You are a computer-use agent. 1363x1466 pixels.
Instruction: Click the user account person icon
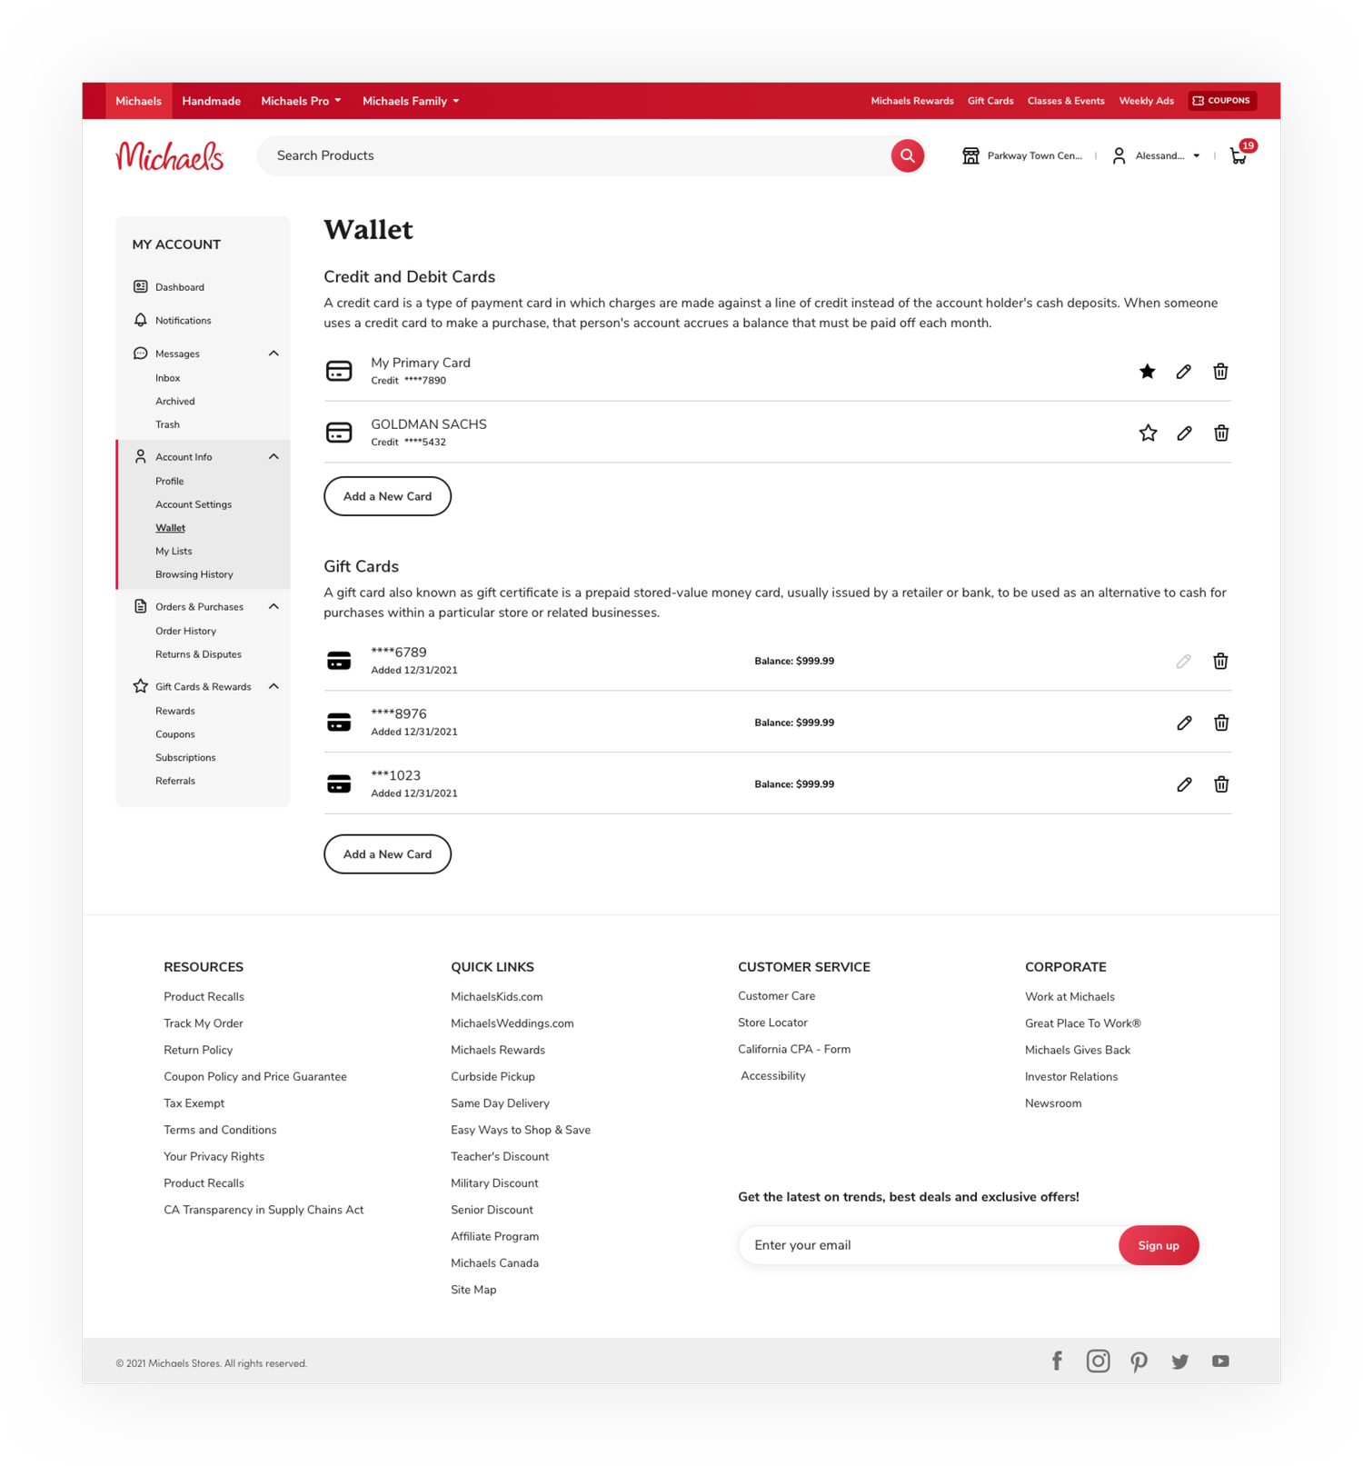coord(1119,155)
